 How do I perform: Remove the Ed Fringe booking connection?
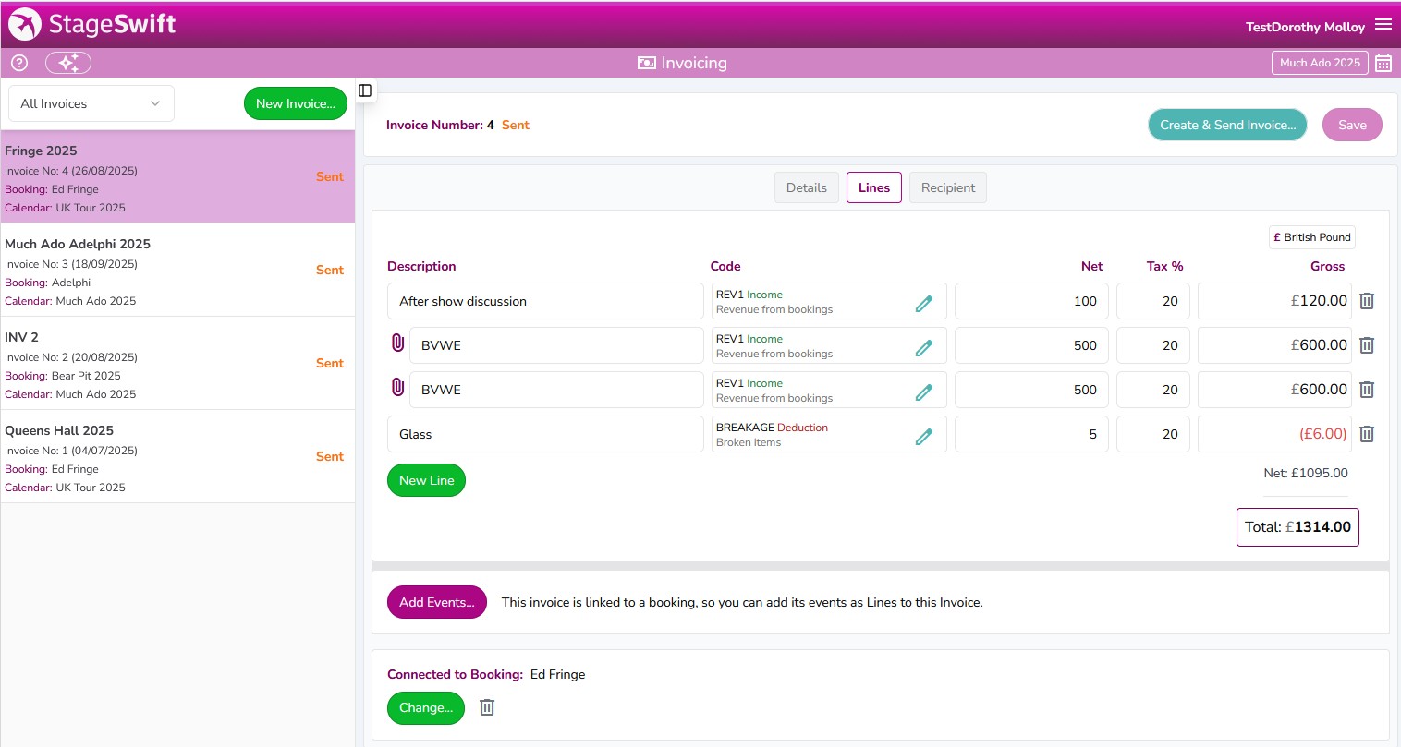(487, 707)
